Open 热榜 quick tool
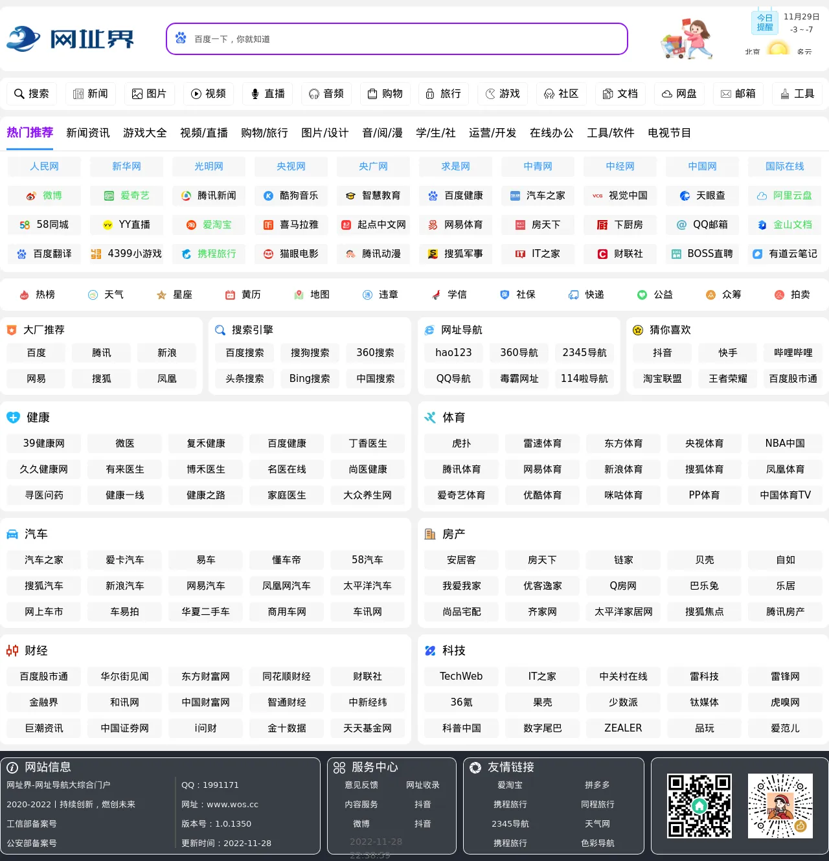This screenshot has width=829, height=861. tap(38, 295)
